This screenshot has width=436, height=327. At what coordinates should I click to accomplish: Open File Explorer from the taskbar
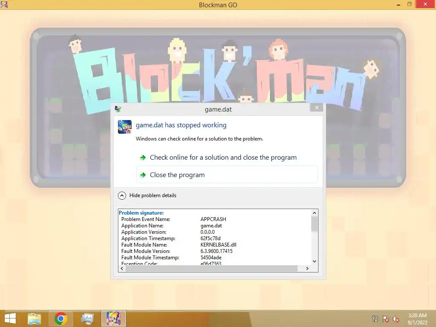[x=34, y=318]
